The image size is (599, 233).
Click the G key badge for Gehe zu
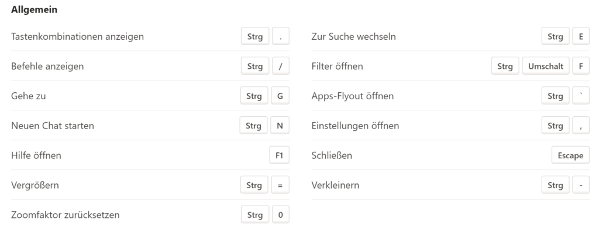point(280,96)
